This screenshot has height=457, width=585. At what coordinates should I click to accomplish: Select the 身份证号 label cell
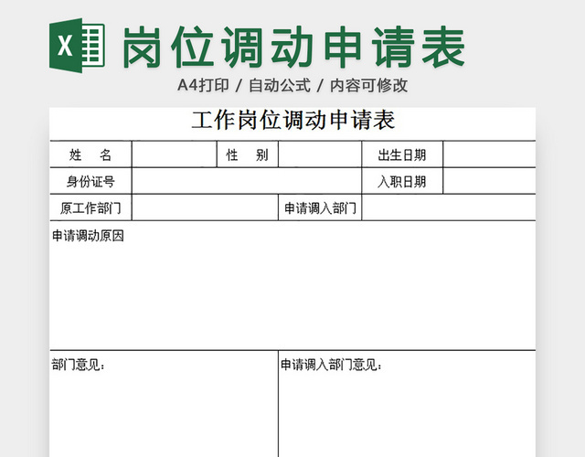90,181
